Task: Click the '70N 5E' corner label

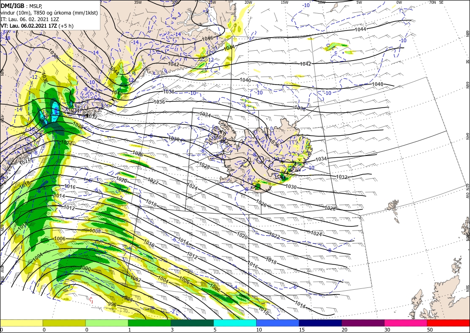Action: pyautogui.click(x=436, y=2)
